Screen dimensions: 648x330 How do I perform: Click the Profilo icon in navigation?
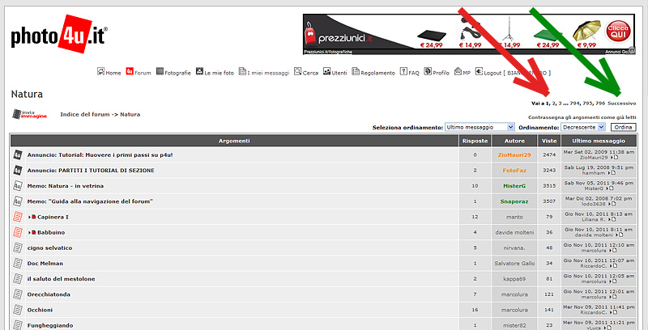[427, 72]
